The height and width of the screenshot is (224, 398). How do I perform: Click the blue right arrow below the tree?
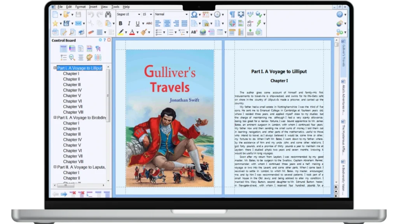coord(64,194)
